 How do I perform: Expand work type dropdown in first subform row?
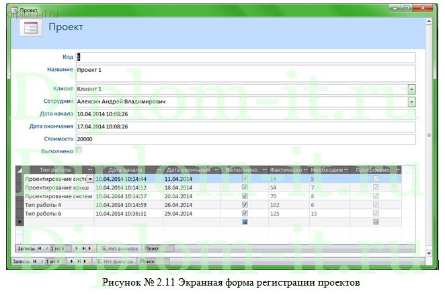coord(90,179)
